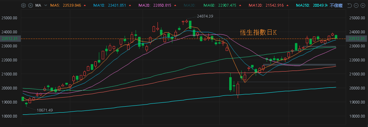Click the red arrow next to MA5 value
This screenshot has width=368, height=127.
click(x=84, y=5)
